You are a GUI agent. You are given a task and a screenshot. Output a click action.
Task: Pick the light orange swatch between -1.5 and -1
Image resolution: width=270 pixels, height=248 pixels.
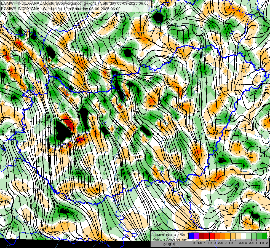233,236
